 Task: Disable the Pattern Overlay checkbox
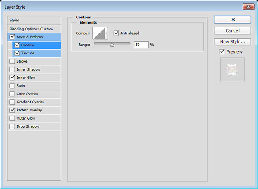(x=12, y=110)
